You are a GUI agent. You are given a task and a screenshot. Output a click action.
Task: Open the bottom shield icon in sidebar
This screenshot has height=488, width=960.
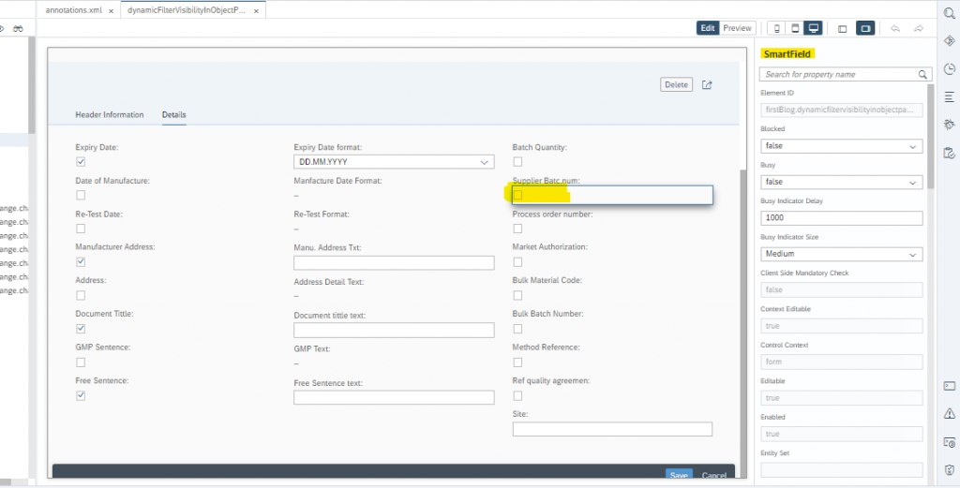pos(949,469)
